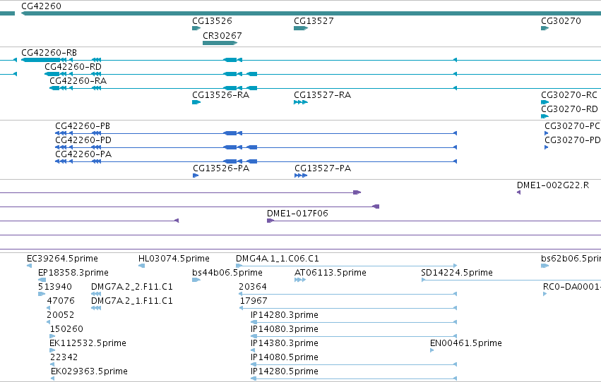Select EST IP14080.5prime
Screen dimensions: 601x382
point(354,364)
